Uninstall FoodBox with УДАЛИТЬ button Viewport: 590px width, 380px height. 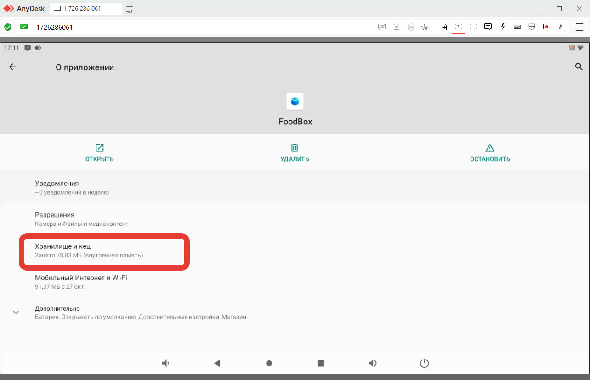295,153
